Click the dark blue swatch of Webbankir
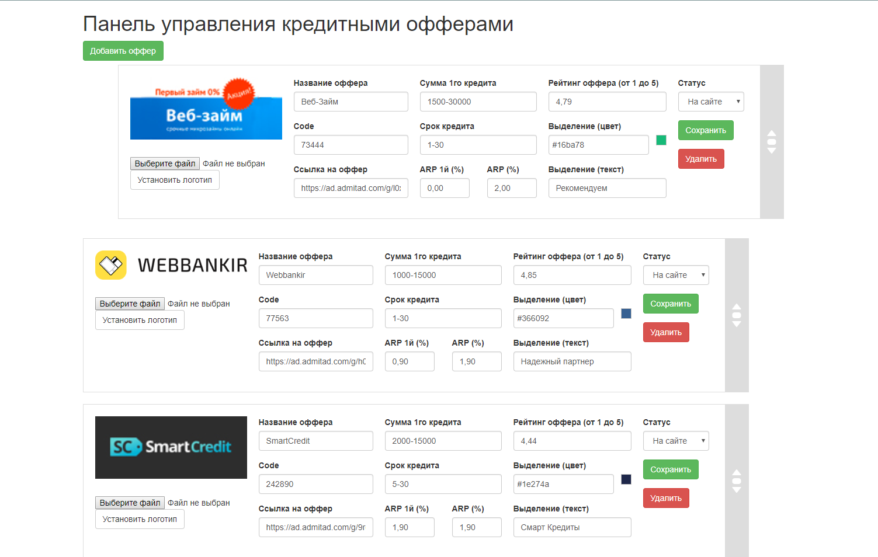The image size is (878, 557). tap(626, 314)
